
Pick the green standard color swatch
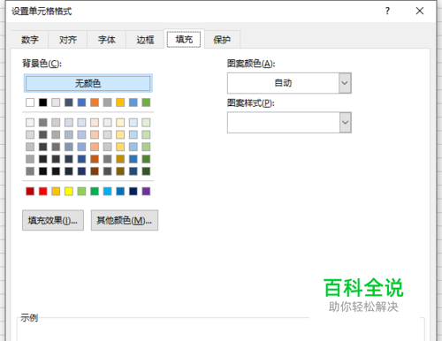coord(95,192)
